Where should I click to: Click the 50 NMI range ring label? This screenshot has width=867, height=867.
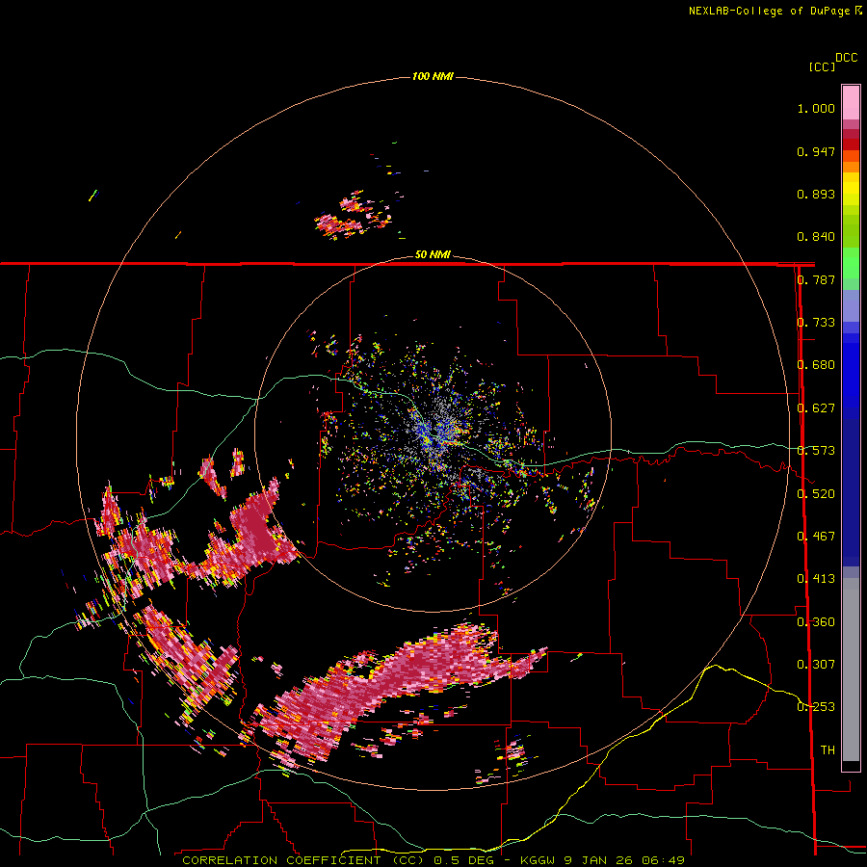(x=433, y=254)
